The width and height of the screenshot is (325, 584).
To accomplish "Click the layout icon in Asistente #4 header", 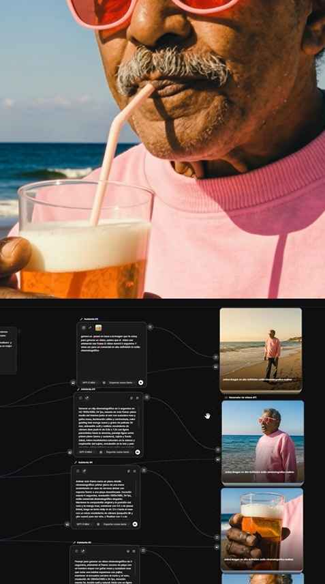I will [78, 471].
